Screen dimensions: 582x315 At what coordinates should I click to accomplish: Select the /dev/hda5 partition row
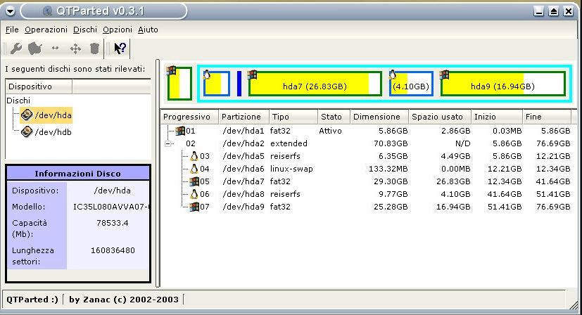tap(367, 156)
